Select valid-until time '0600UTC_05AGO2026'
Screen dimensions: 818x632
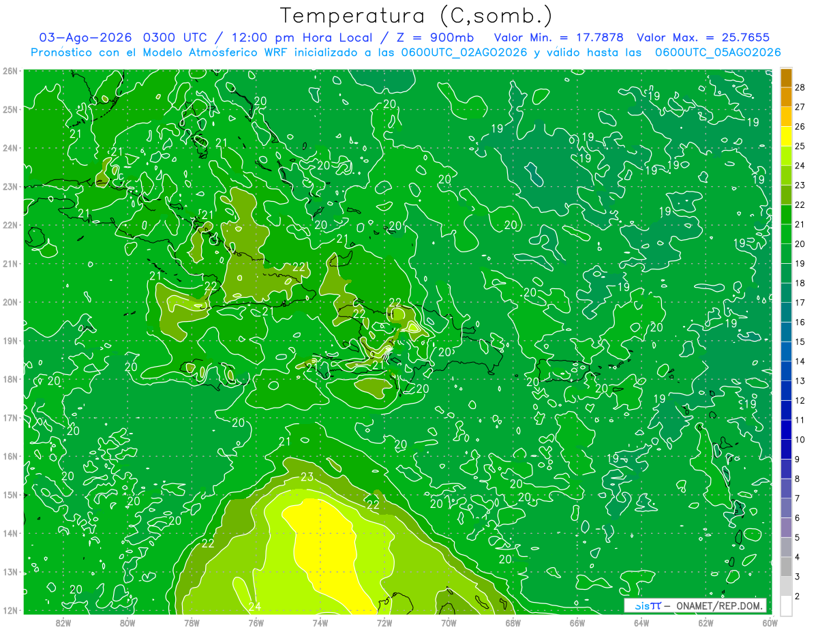pos(718,52)
